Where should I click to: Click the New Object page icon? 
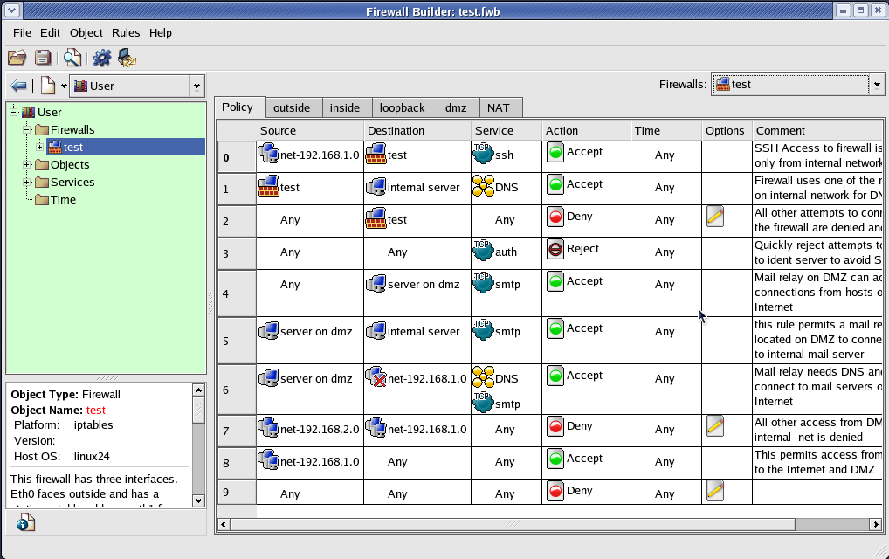[48, 86]
